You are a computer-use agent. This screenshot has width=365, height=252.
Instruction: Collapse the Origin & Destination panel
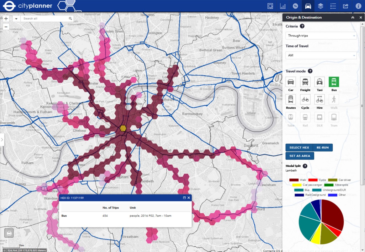(353, 17)
